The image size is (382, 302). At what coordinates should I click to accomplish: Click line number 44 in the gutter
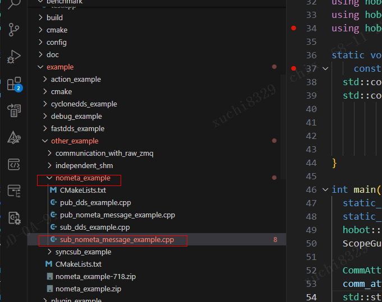311,163
